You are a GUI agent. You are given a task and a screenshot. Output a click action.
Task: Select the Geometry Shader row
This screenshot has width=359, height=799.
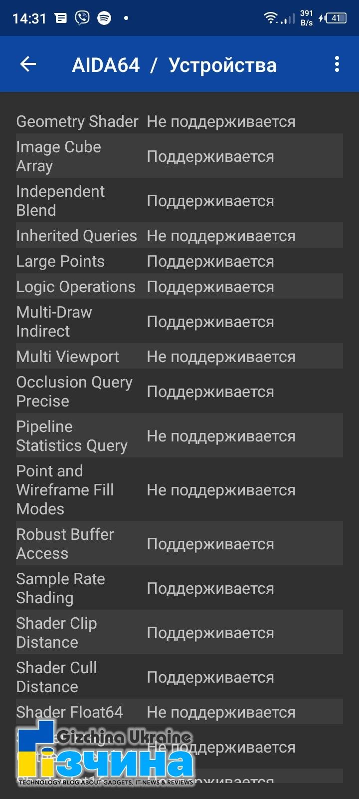[179, 121]
